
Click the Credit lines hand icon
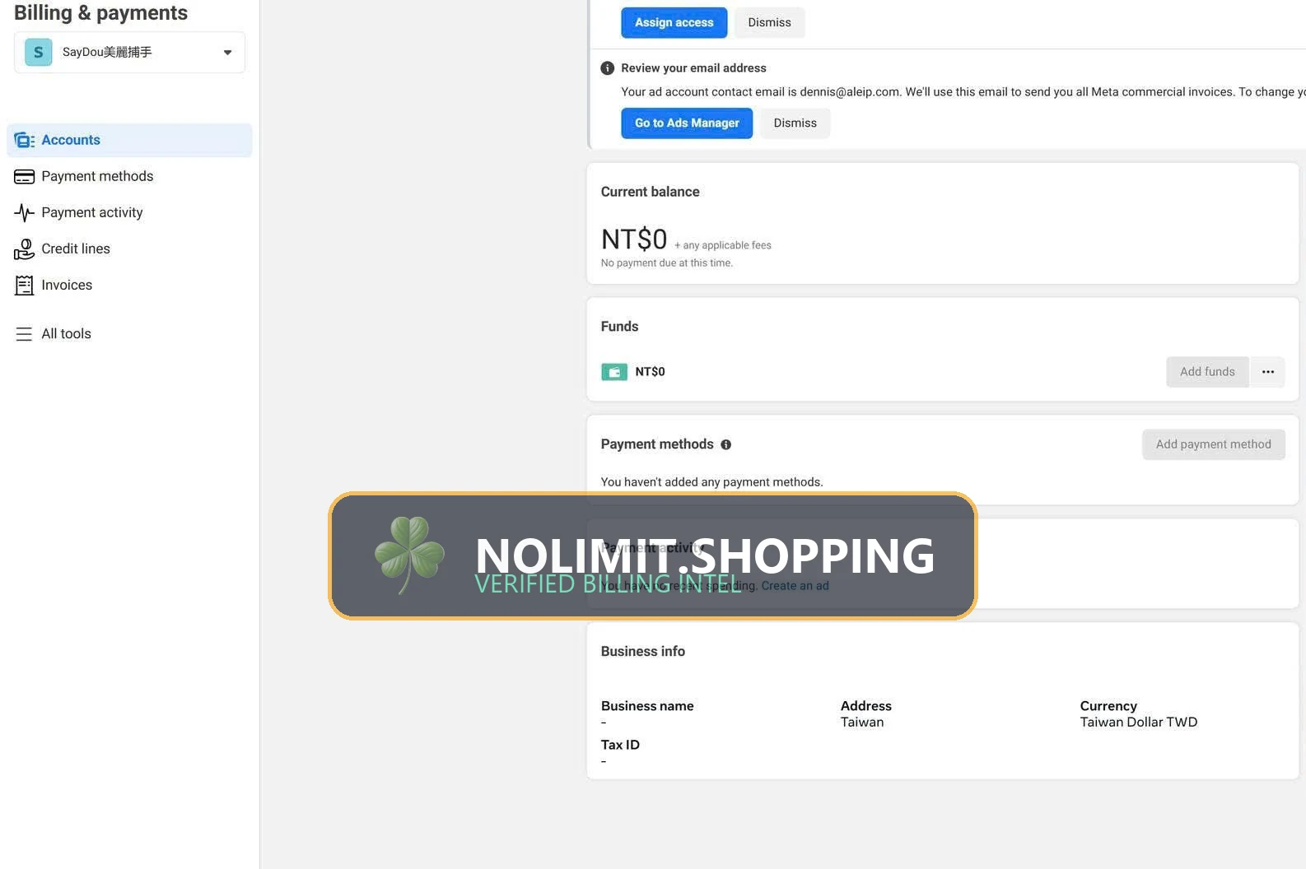tap(24, 249)
